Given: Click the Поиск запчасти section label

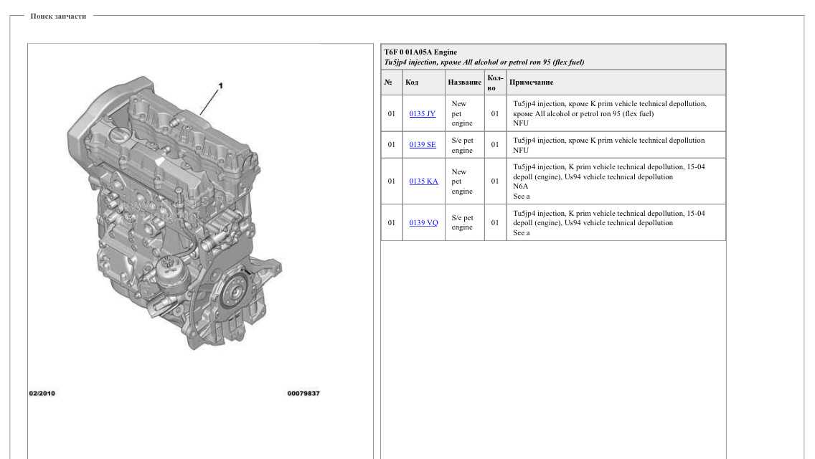Looking at the screenshot, I should [x=58, y=16].
